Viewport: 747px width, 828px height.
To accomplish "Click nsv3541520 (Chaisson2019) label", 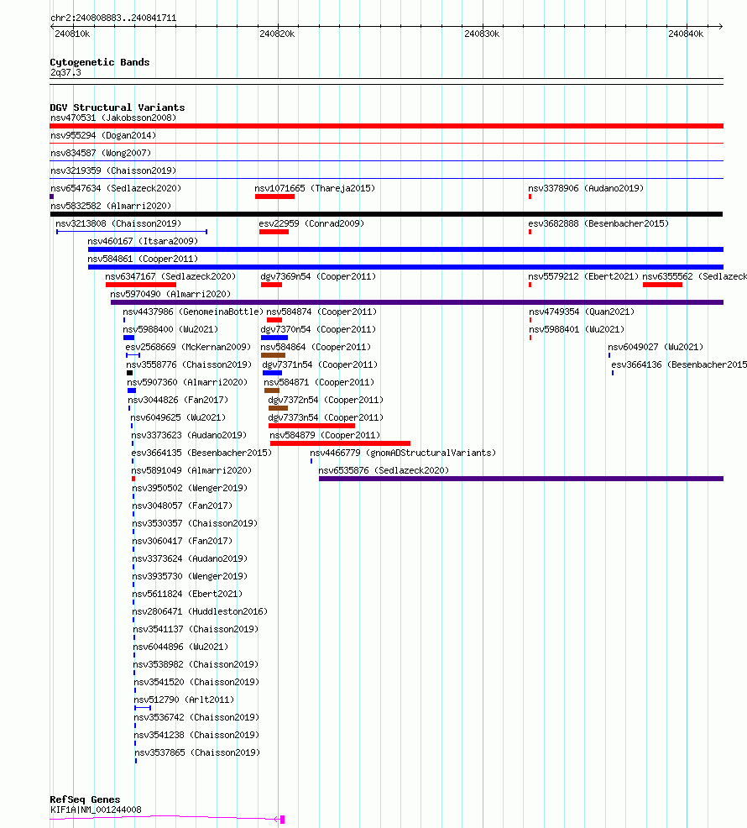I will (197, 682).
